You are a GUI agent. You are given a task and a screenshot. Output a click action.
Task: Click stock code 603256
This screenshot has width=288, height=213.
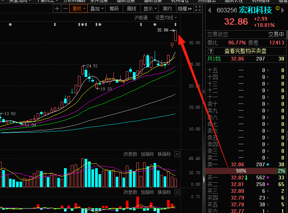pyautogui.click(x=227, y=10)
